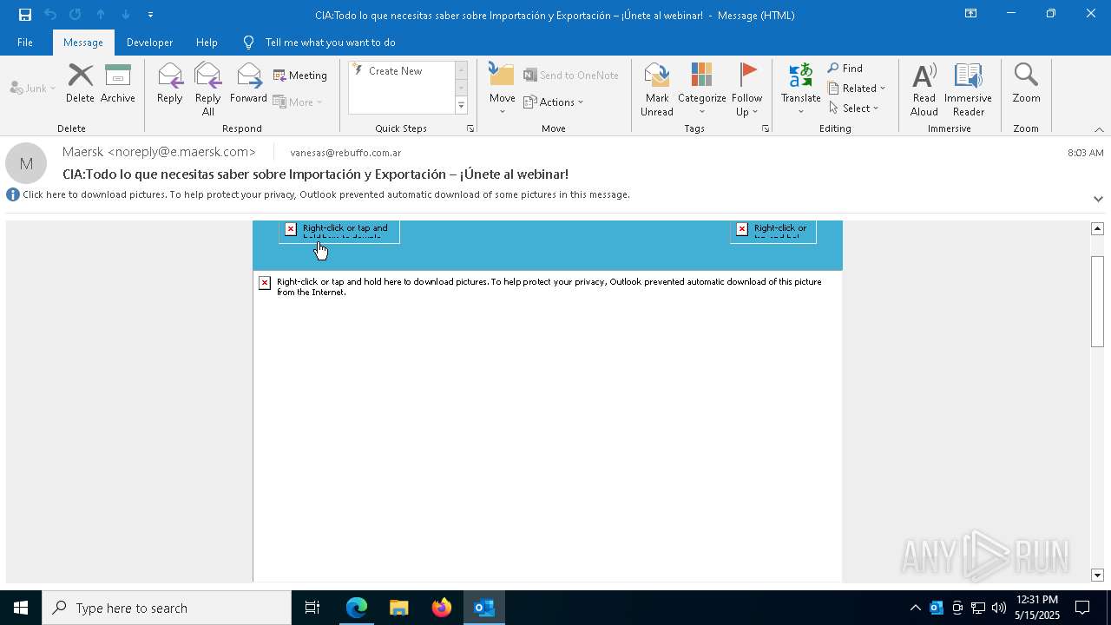
Task: Open File Explorer from the taskbar
Action: tap(398, 608)
